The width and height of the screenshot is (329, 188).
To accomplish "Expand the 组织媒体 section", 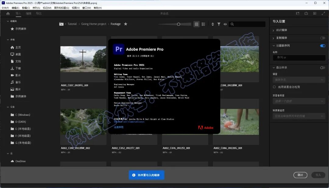I will [x=273, y=30].
